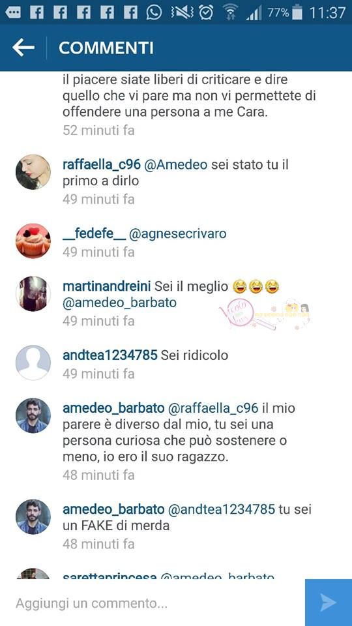Tap the message notification icon at far left
352x626 pixels.
[13, 13]
